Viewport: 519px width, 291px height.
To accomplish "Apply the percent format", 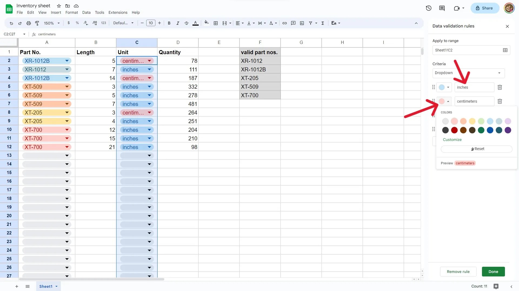I will [x=77, y=23].
